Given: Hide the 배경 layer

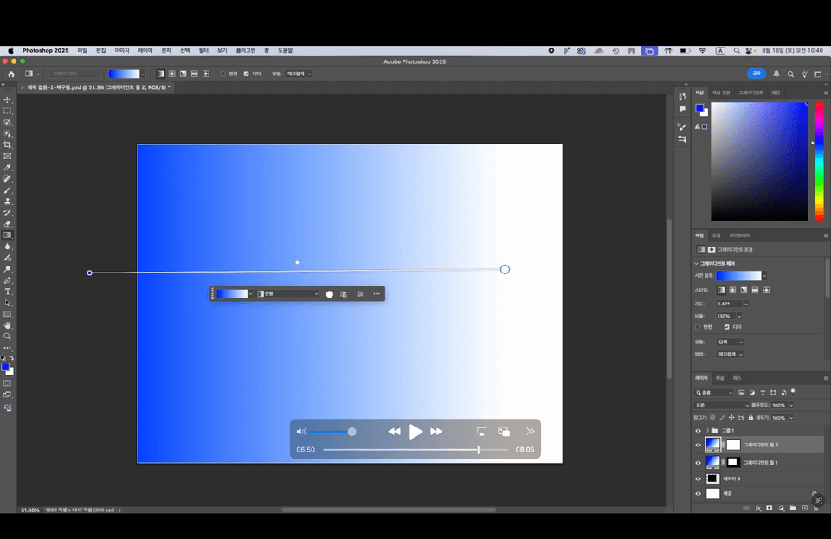Looking at the screenshot, I should pos(698,494).
